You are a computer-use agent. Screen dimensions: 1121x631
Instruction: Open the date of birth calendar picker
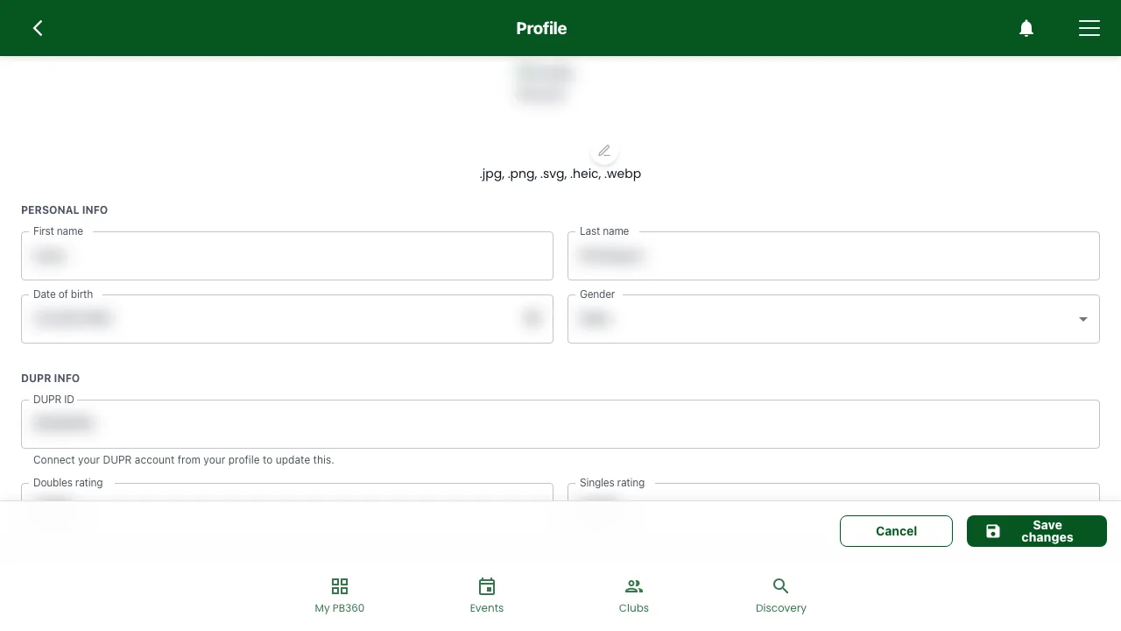tap(532, 318)
